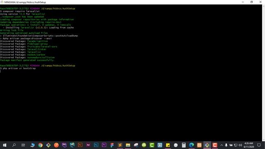Viewport: 265px width, 149px height.
Task: Open red Camtasia recorder taskbar icon
Action: point(215,145)
